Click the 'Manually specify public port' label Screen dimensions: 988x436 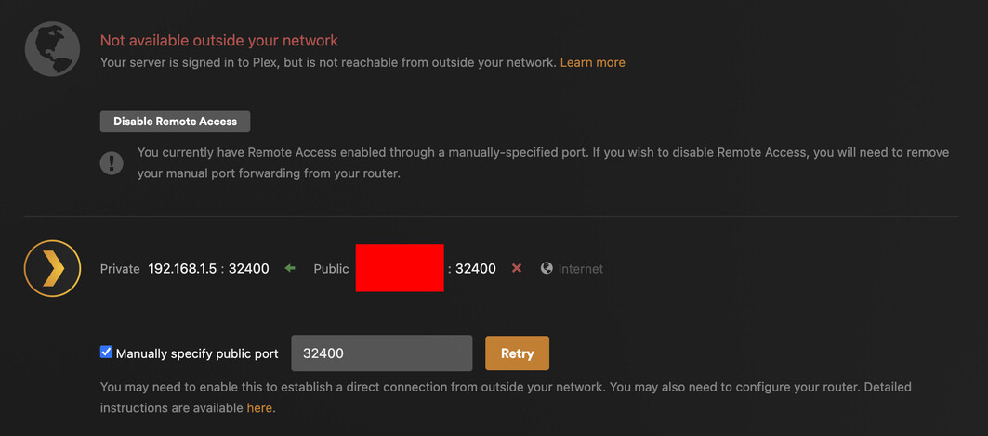pos(197,353)
